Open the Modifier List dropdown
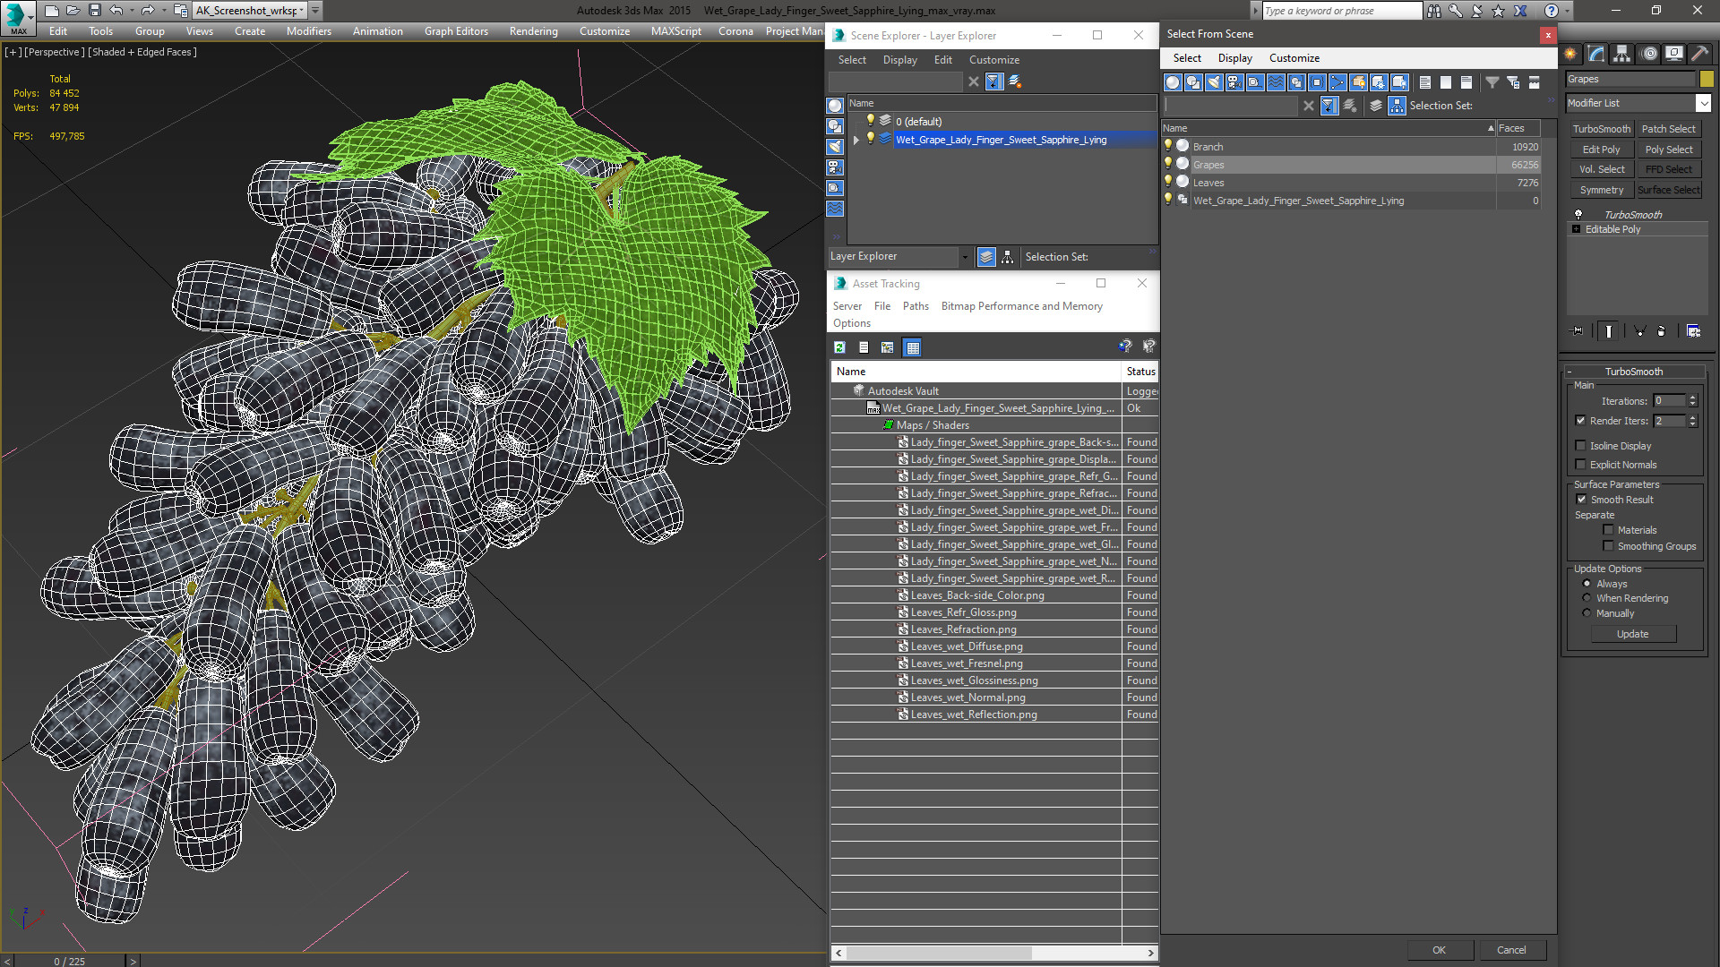This screenshot has height=967, width=1720. point(1703,103)
